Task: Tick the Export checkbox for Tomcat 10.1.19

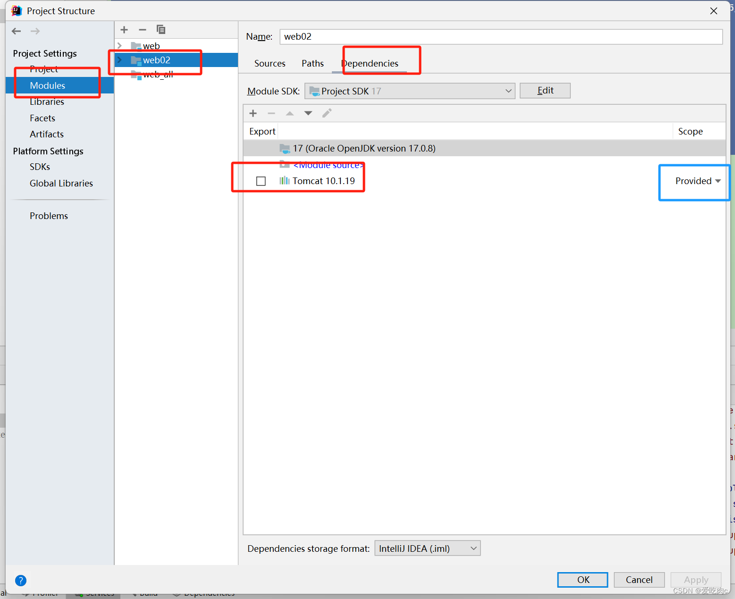Action: tap(261, 181)
